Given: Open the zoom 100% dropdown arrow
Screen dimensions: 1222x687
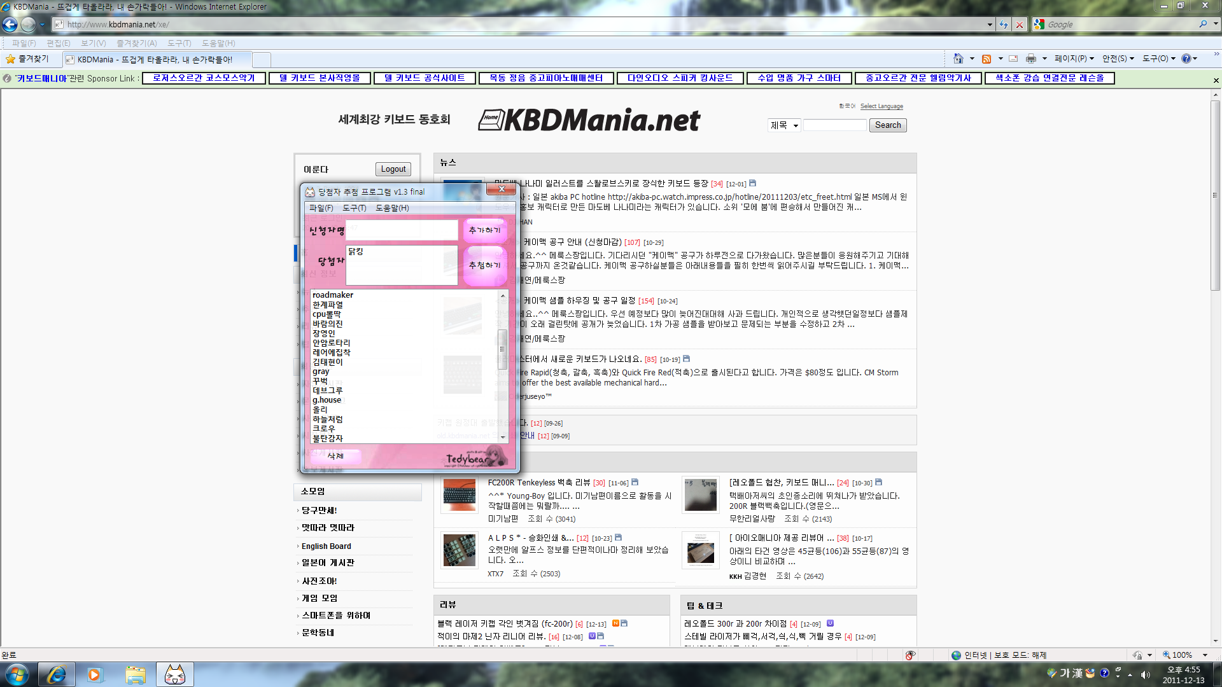Looking at the screenshot, I should click(x=1205, y=655).
